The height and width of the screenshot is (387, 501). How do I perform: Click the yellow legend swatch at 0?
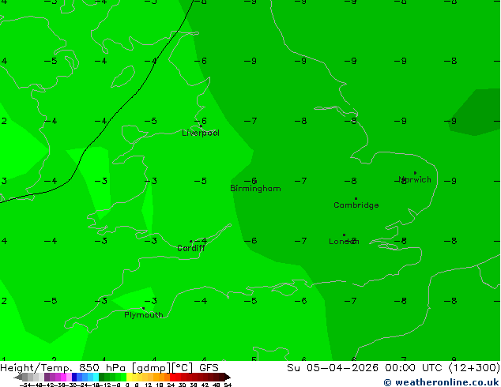click(129, 377)
